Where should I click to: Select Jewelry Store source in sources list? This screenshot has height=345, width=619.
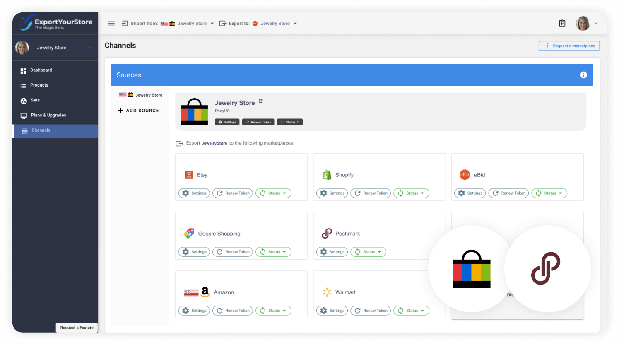pyautogui.click(x=141, y=95)
